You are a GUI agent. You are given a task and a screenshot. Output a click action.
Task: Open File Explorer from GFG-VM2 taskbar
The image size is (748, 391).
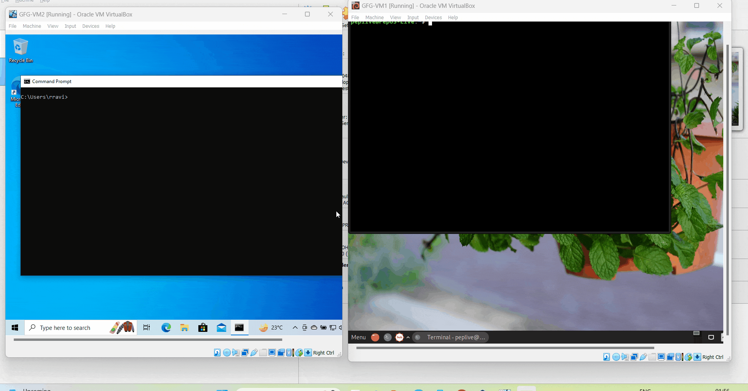[x=184, y=328]
